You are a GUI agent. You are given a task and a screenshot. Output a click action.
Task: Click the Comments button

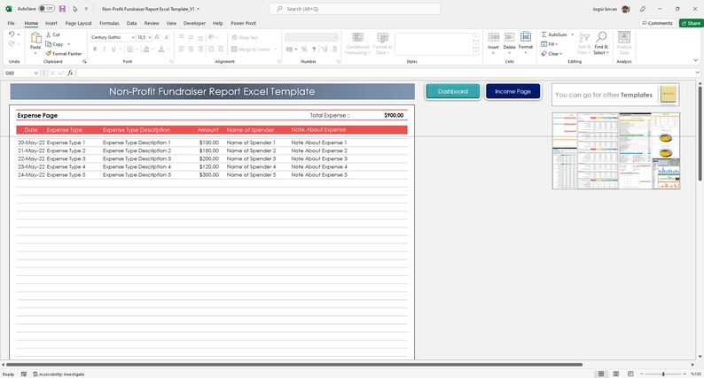657,23
